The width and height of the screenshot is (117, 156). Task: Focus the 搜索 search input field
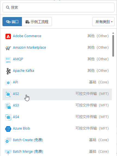(58, 7)
